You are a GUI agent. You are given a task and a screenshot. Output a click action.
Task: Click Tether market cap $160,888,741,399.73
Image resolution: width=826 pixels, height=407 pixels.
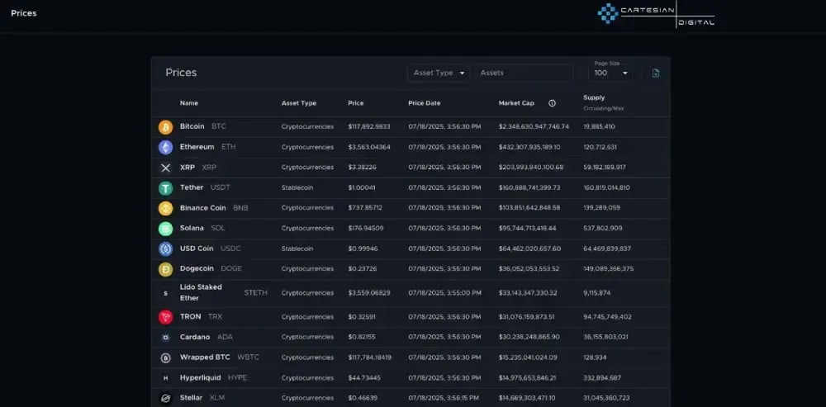point(529,188)
